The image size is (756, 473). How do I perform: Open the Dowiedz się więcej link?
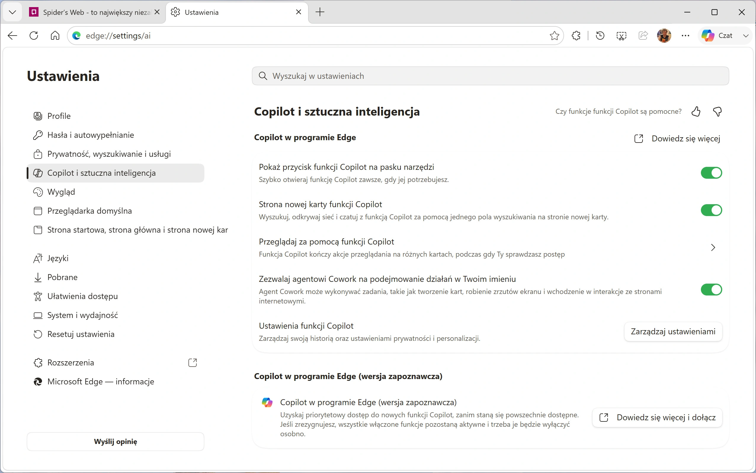pos(677,139)
